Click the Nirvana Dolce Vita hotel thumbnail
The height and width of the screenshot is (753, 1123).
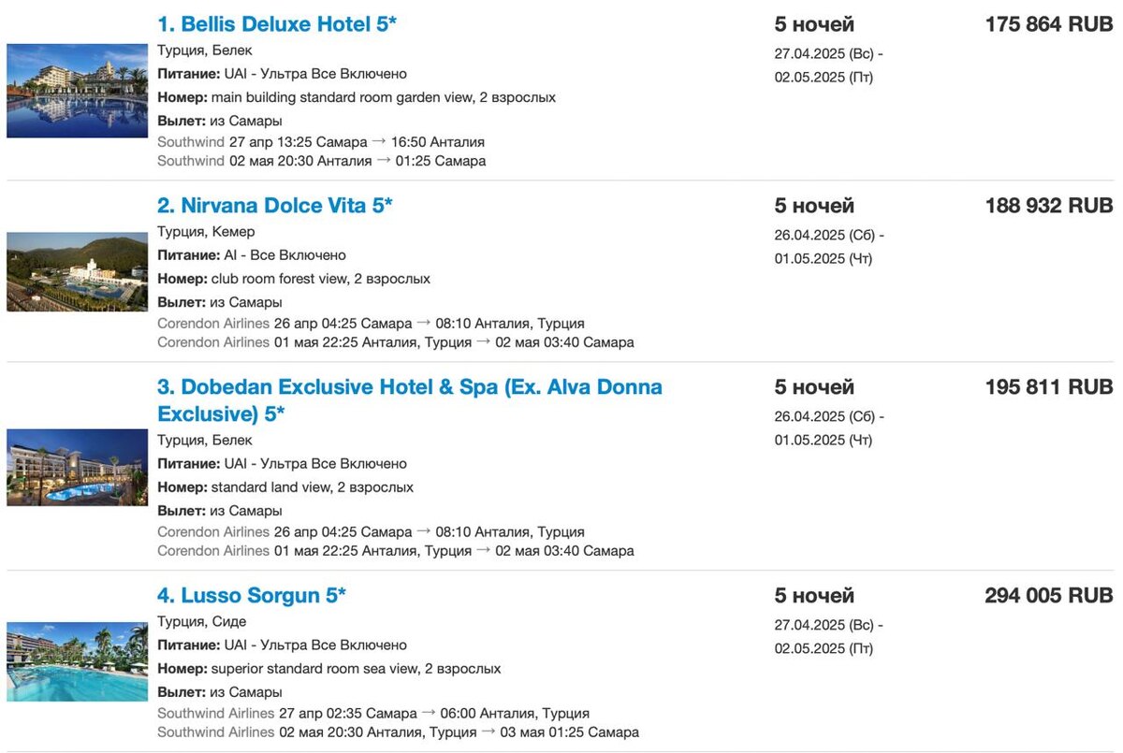coord(77,272)
